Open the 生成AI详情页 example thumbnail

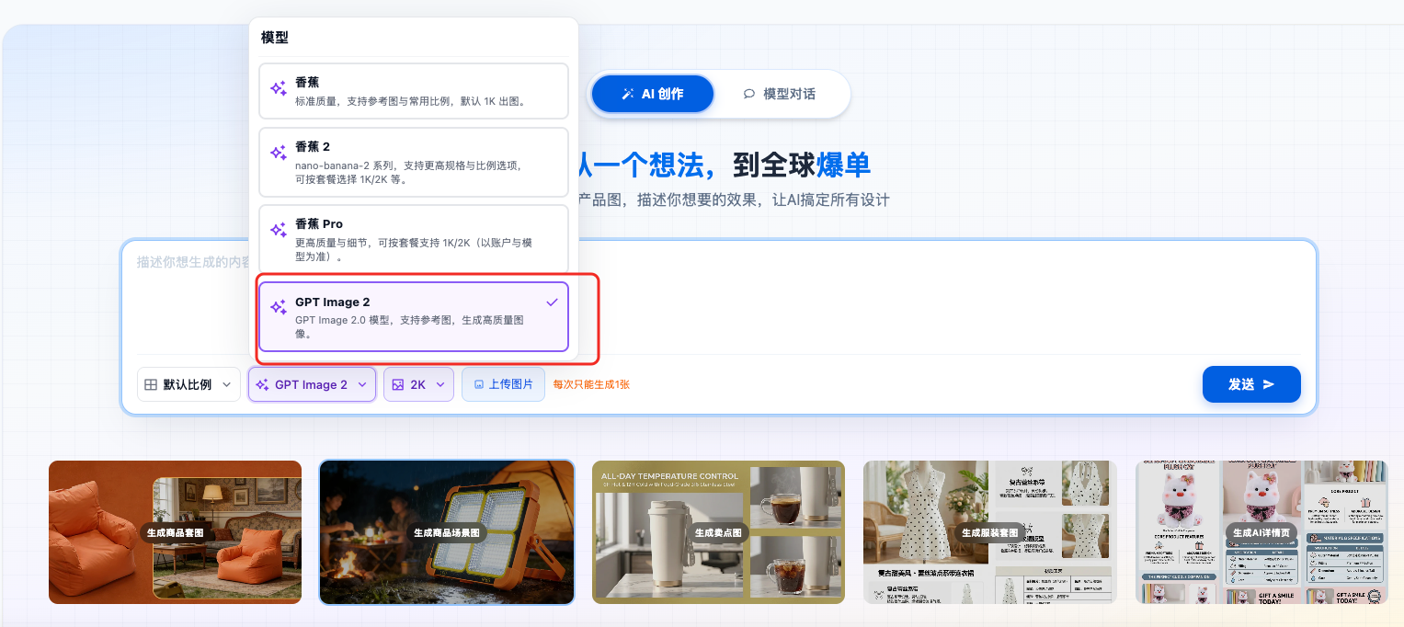[x=1261, y=531]
